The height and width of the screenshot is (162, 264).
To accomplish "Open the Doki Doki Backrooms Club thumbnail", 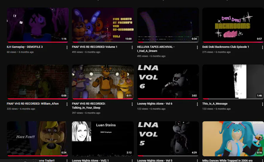I will pyautogui.click(x=233, y=25).
